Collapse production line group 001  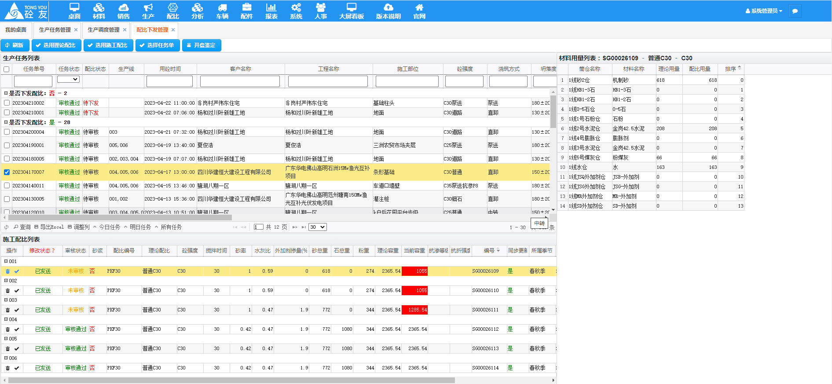point(6,261)
